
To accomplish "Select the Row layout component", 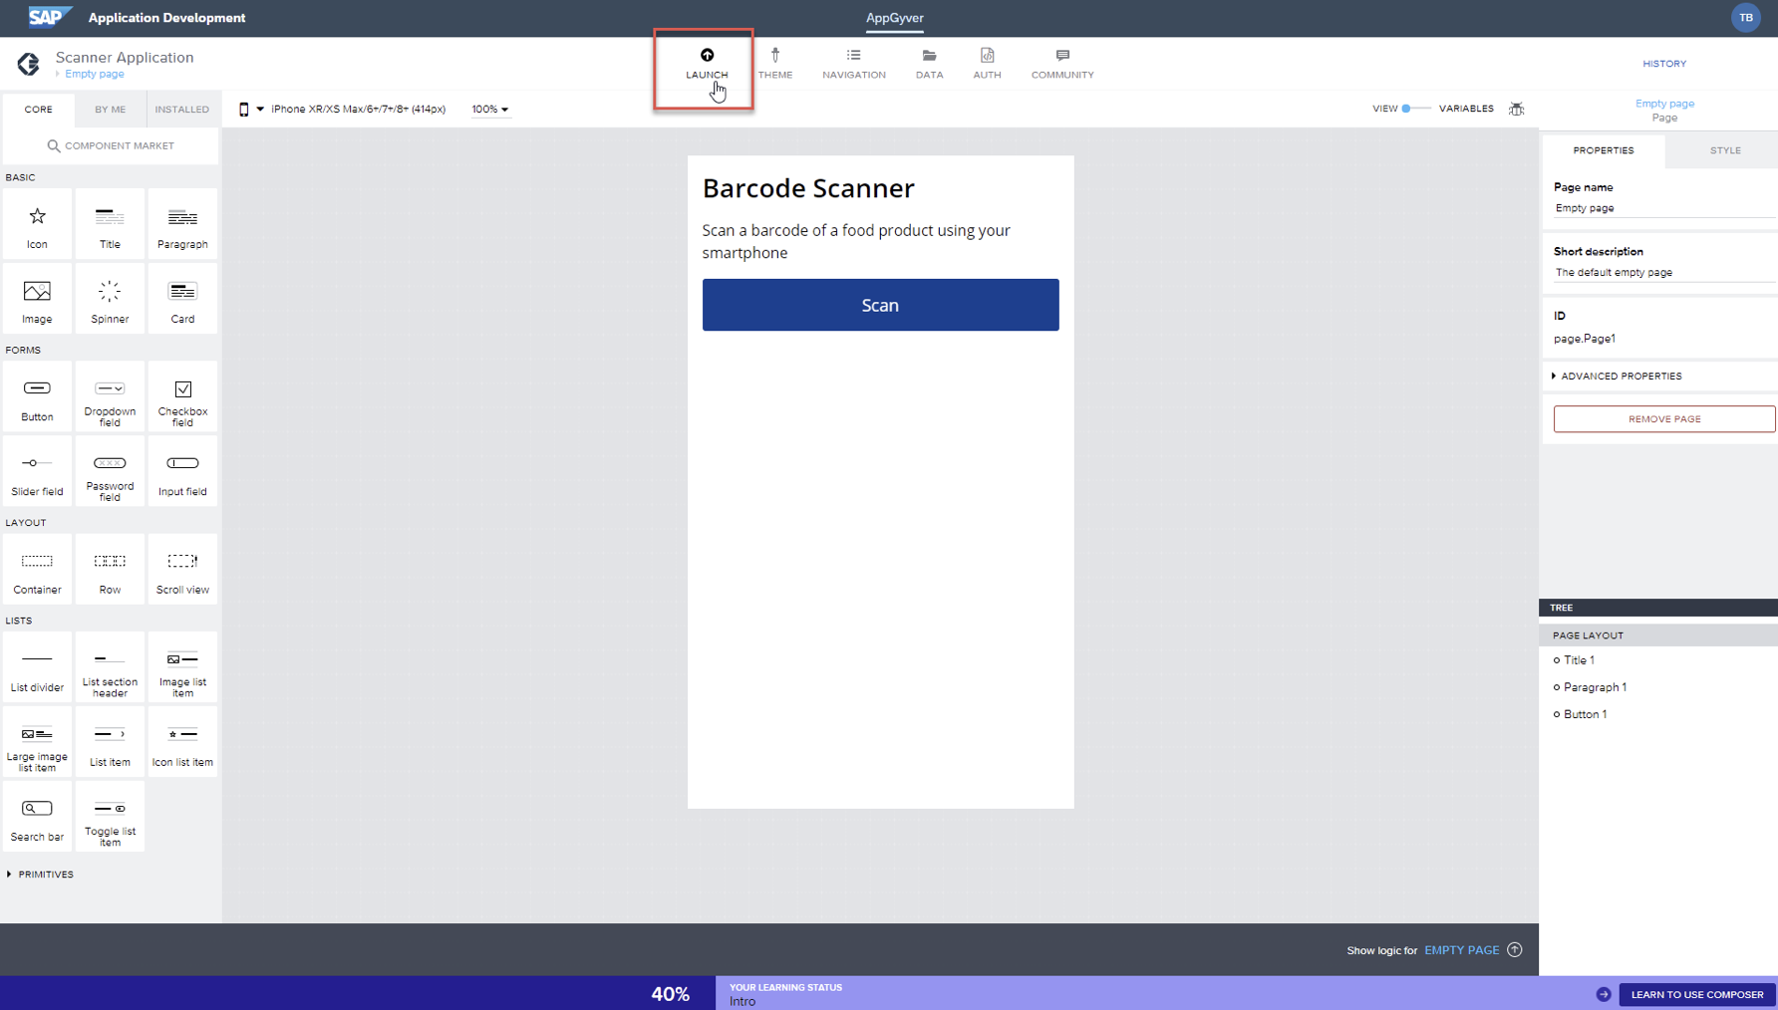I will pos(110,570).
